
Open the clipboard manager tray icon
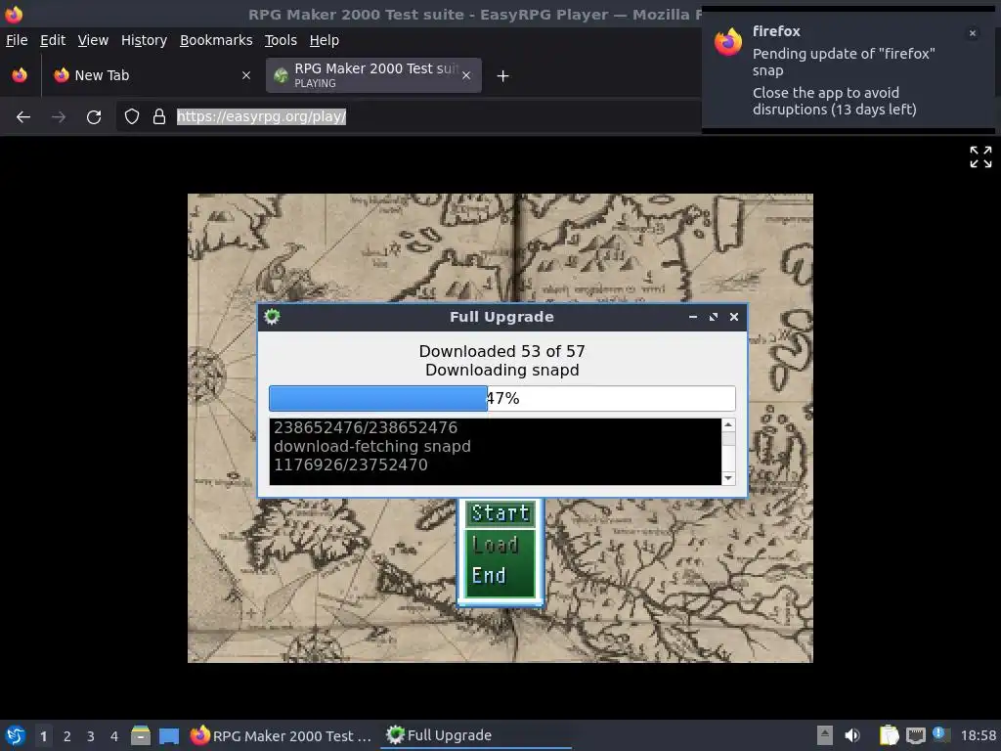(889, 735)
